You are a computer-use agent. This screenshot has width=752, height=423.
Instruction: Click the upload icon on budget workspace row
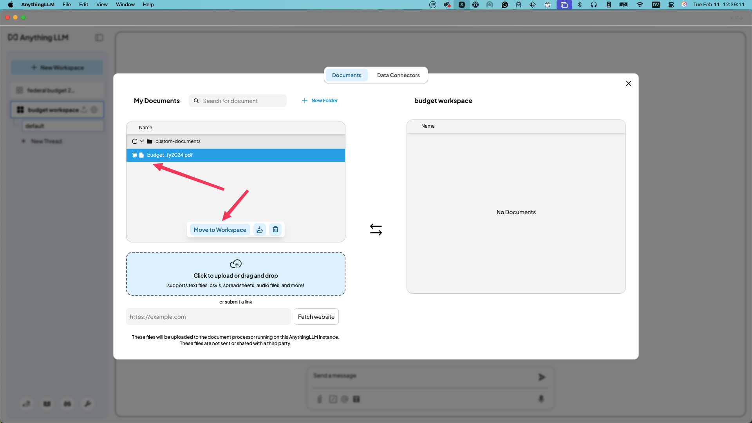(84, 110)
